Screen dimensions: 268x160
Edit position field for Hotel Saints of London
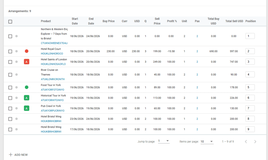click(250, 62)
